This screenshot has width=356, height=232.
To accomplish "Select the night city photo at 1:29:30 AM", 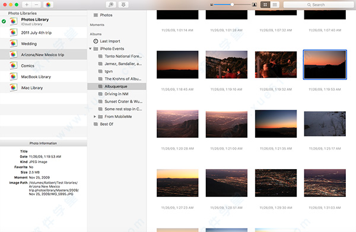I will coord(276,183).
